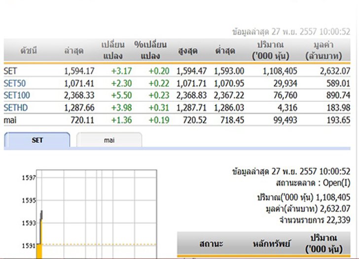Click SET50 change value +2.30
This screenshot has width=359, height=259.
[x=122, y=83]
